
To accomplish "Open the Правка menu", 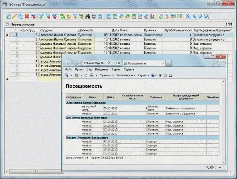I will pos(79,69).
